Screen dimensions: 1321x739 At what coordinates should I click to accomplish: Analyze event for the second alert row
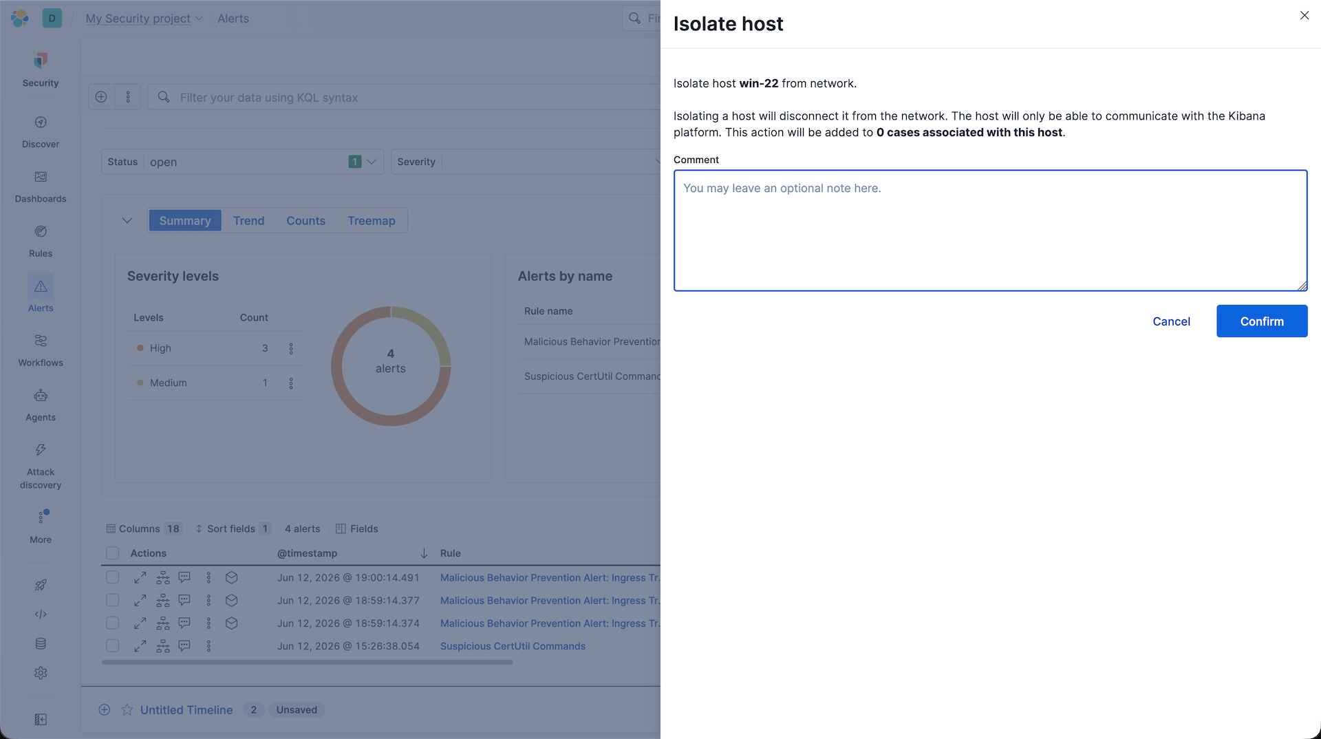coord(163,600)
